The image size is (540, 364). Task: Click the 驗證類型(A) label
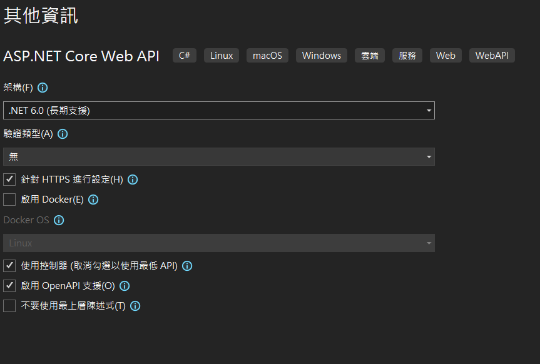point(28,134)
